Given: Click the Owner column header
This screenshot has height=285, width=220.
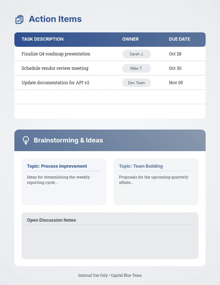Looking at the screenshot, I should click(x=130, y=39).
